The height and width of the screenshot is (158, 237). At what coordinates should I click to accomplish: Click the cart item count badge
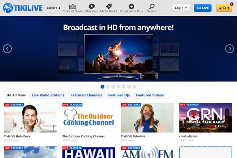[x=231, y=4]
